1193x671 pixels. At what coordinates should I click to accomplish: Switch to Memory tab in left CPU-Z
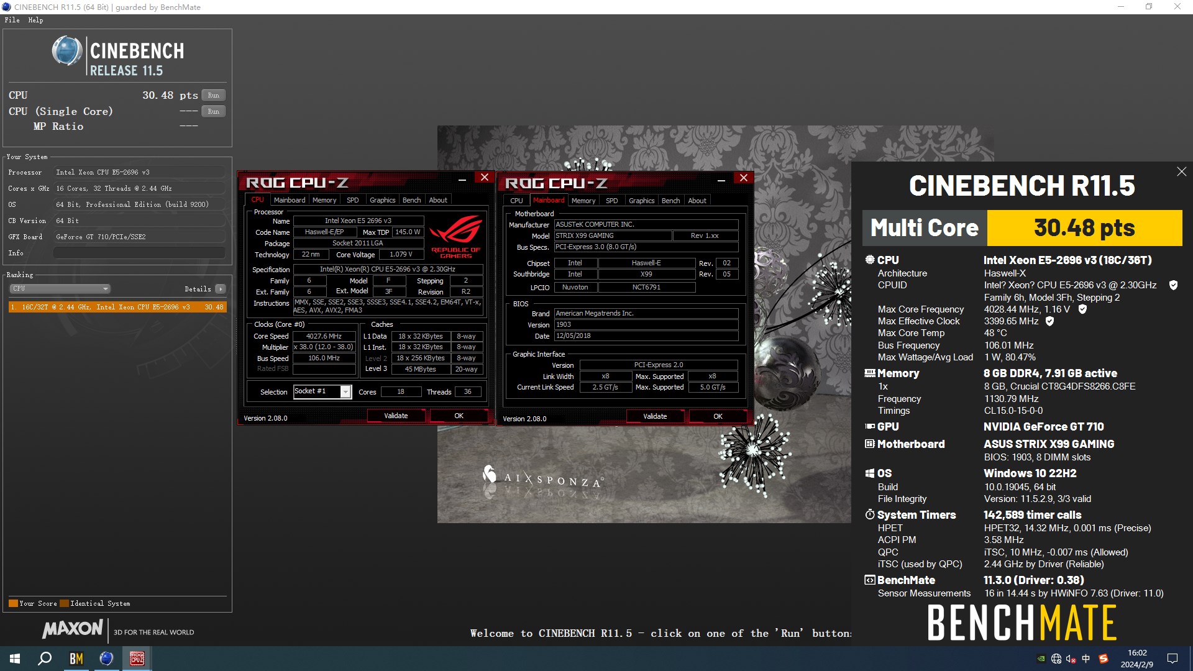click(324, 200)
